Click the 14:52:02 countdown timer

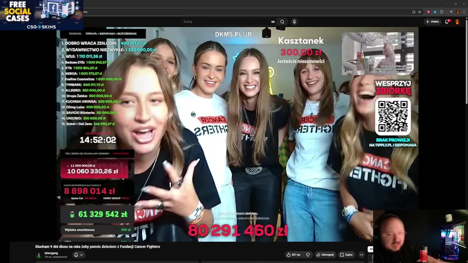click(98, 140)
